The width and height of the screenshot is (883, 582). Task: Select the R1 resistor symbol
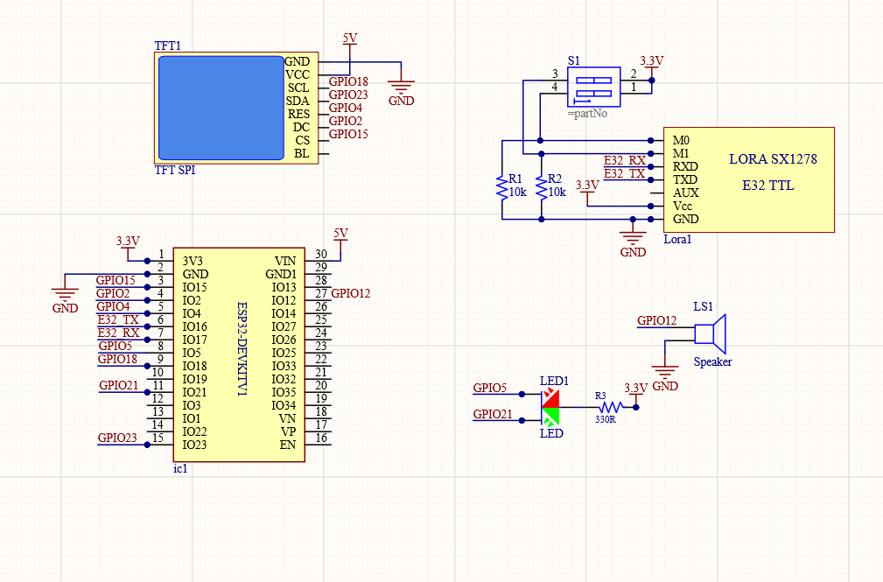click(x=501, y=186)
